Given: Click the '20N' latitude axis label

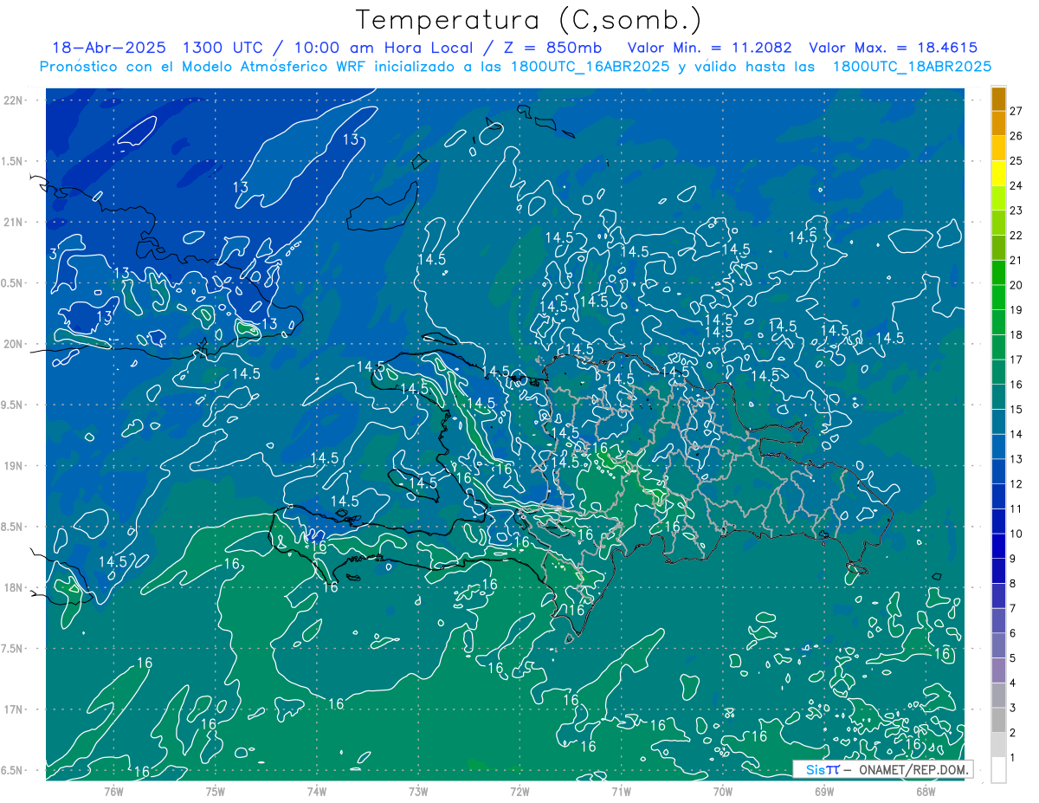Looking at the screenshot, I should [13, 344].
